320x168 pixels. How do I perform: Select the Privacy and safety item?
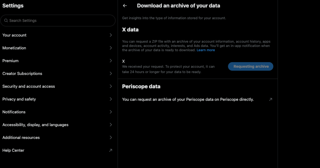[19, 99]
